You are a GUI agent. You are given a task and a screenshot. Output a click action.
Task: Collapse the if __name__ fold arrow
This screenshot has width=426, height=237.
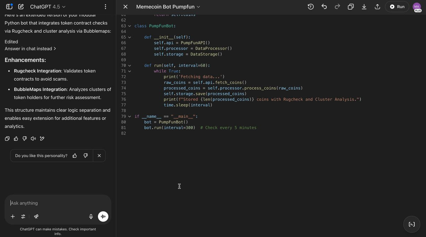tap(130, 116)
